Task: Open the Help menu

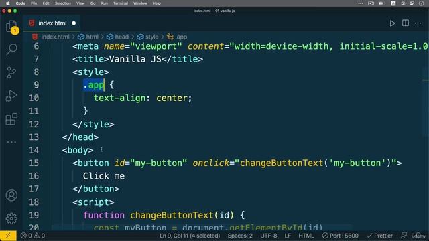Action: tap(156, 3)
